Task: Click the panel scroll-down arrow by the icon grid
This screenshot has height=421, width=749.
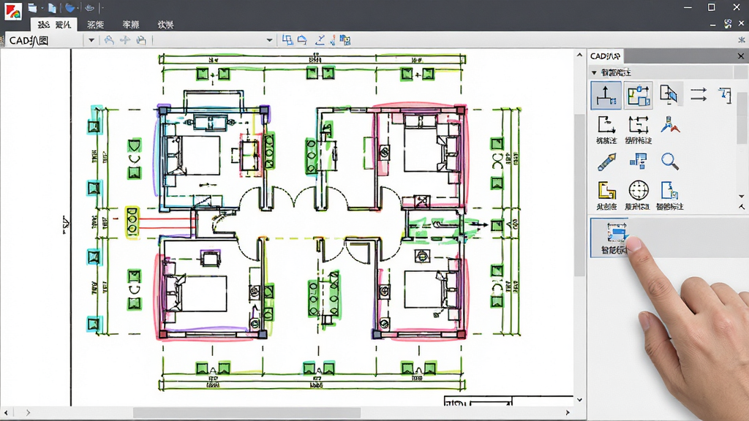Action: [x=742, y=196]
